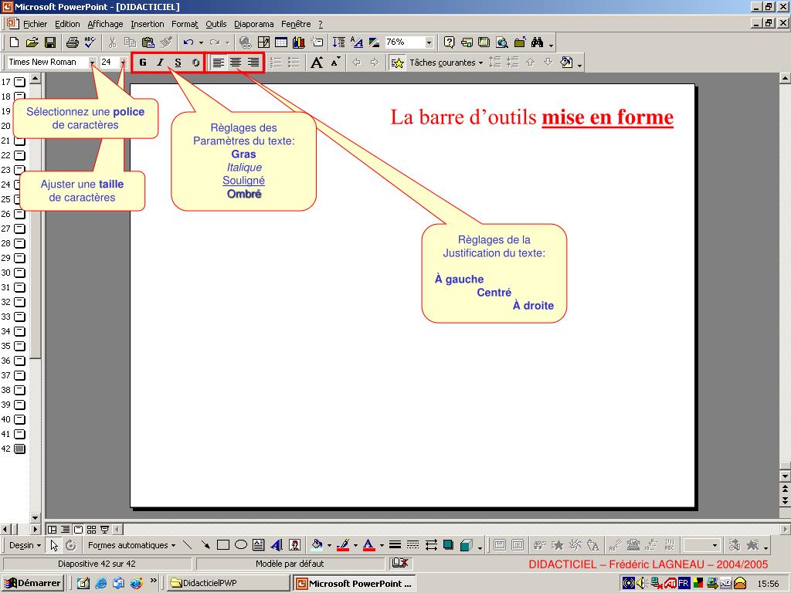Decrease font size with small A icon
The image size is (791, 593).
tap(335, 63)
